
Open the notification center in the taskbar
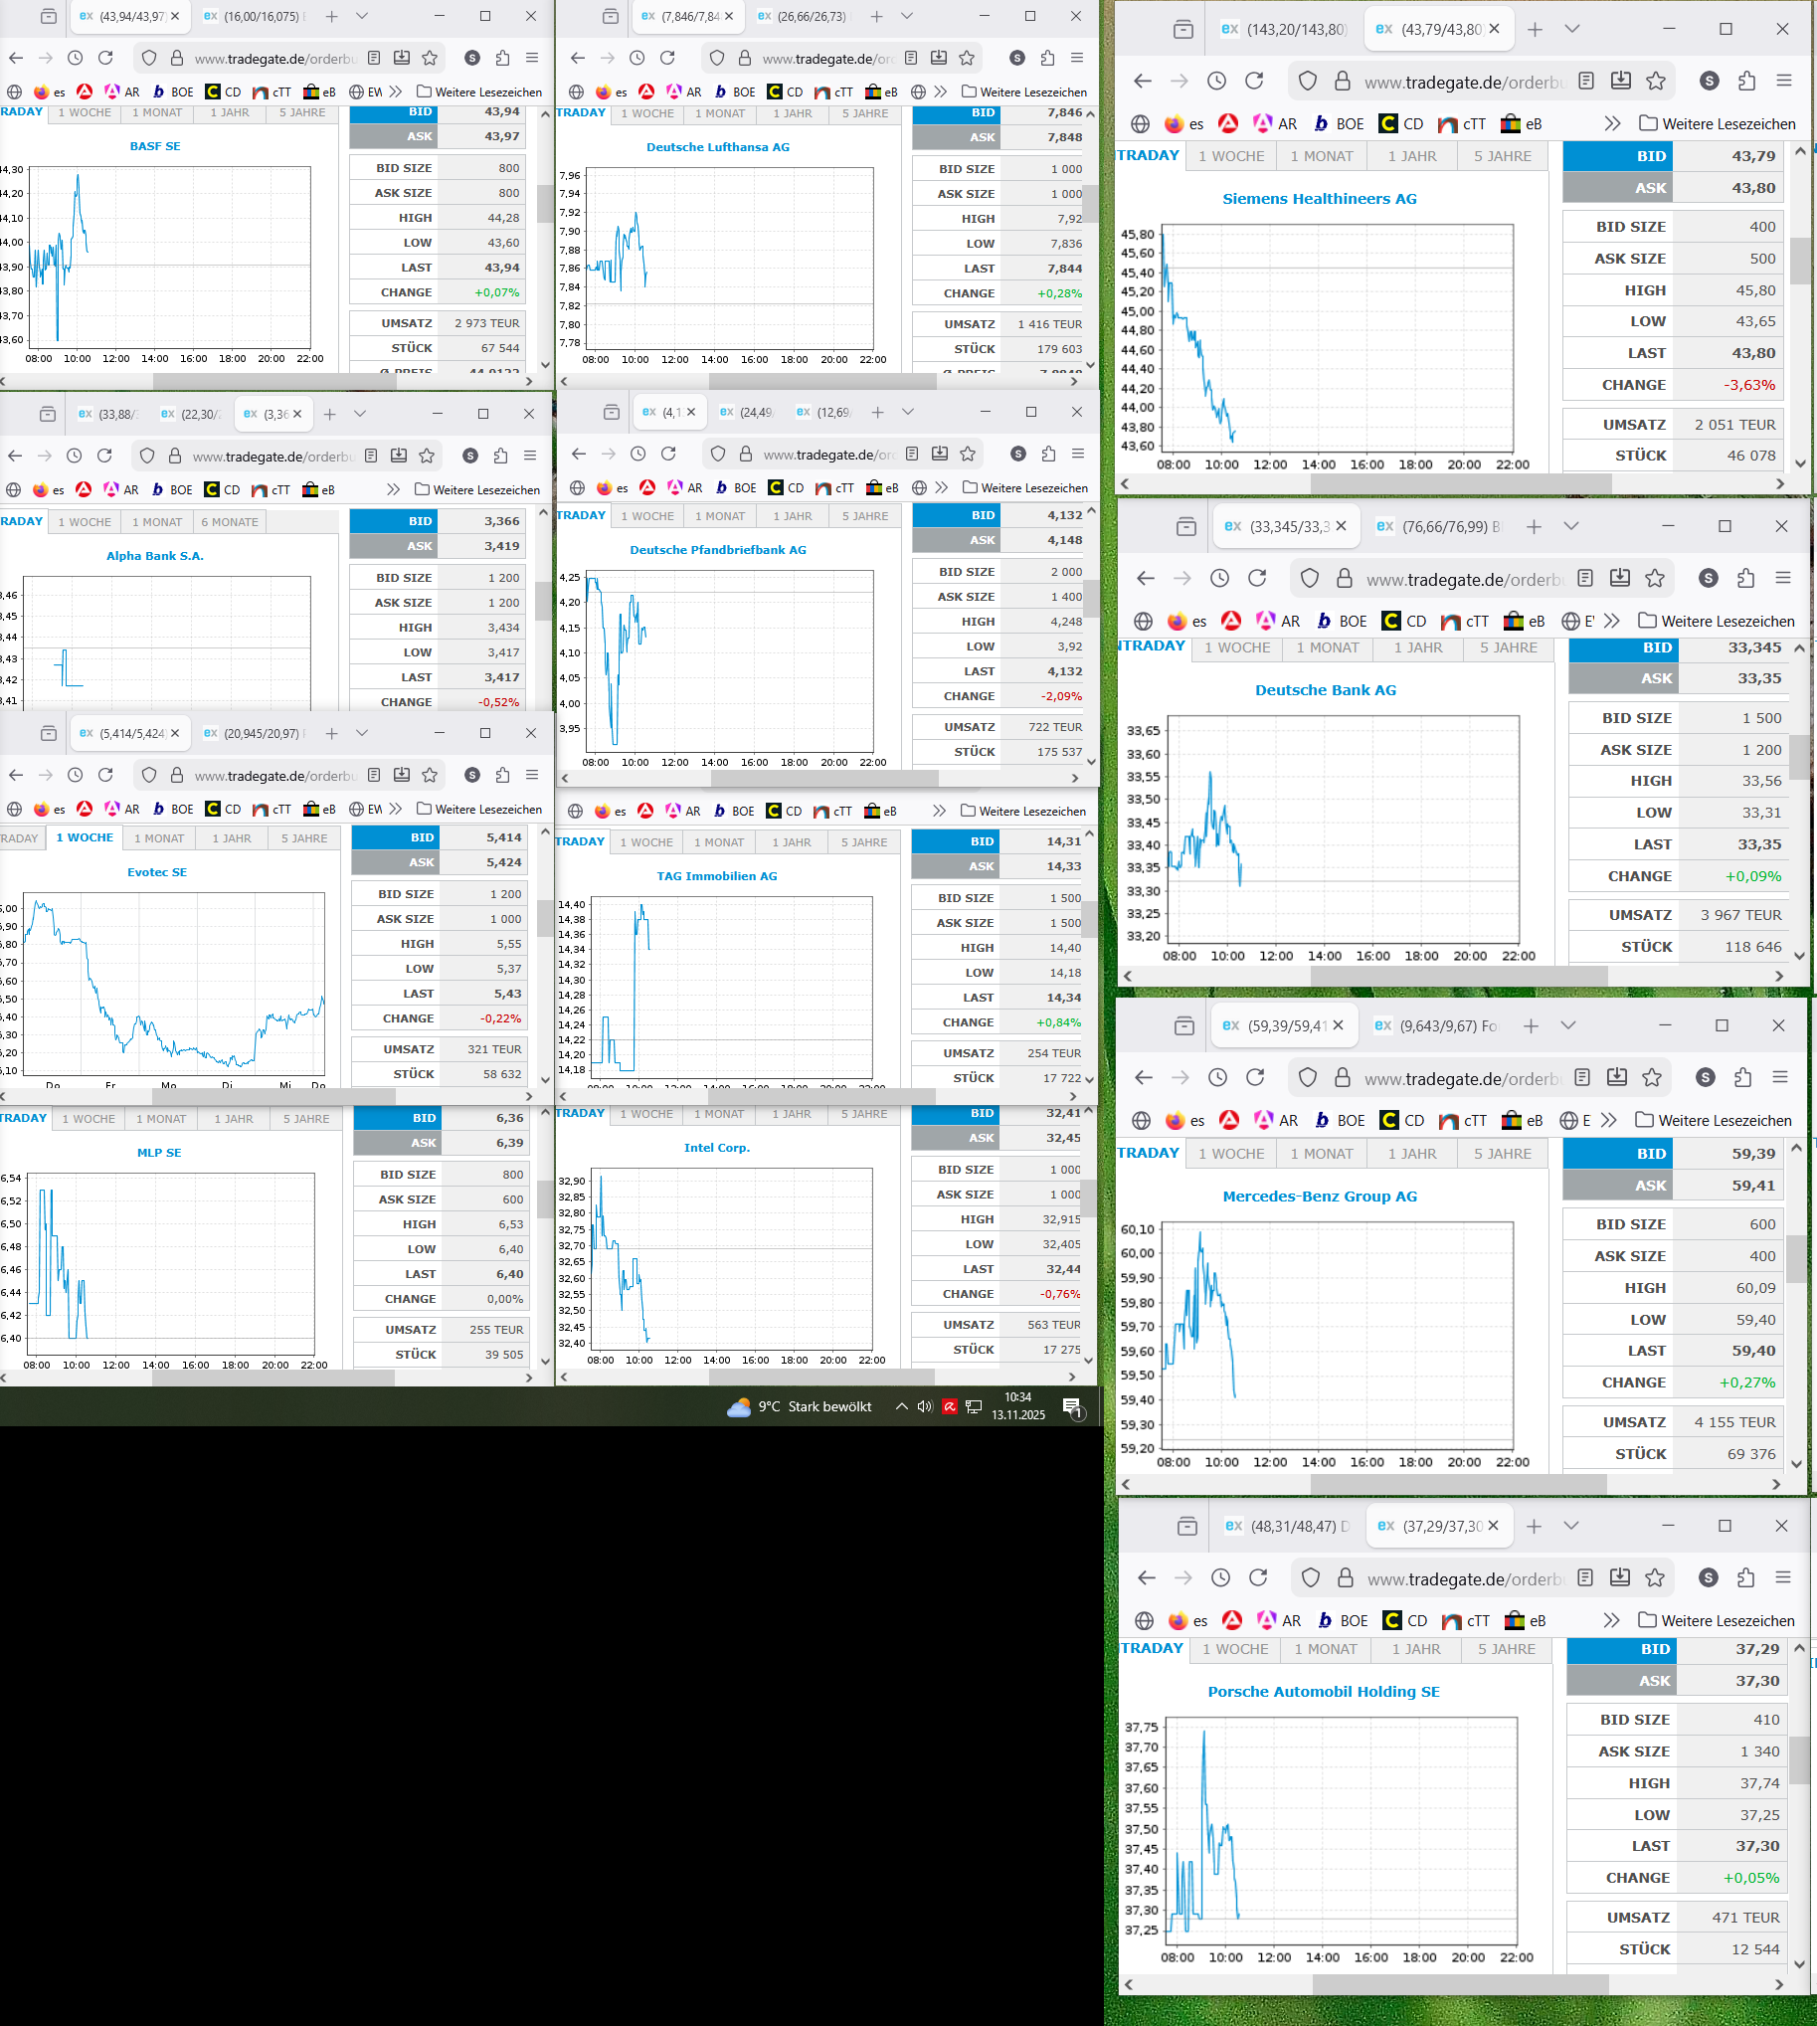(x=1073, y=1407)
